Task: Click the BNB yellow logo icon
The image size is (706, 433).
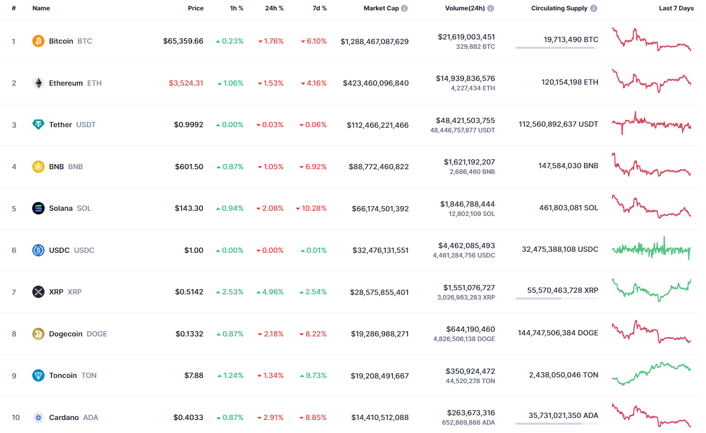Action: click(38, 167)
